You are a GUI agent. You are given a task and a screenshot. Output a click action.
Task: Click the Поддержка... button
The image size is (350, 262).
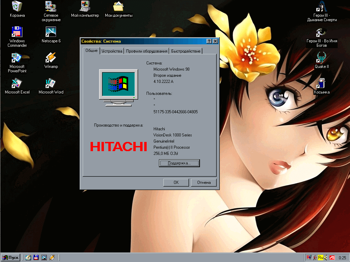point(179,163)
